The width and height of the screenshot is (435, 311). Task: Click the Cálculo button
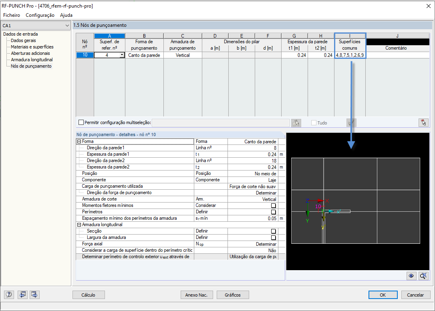[x=89, y=295]
